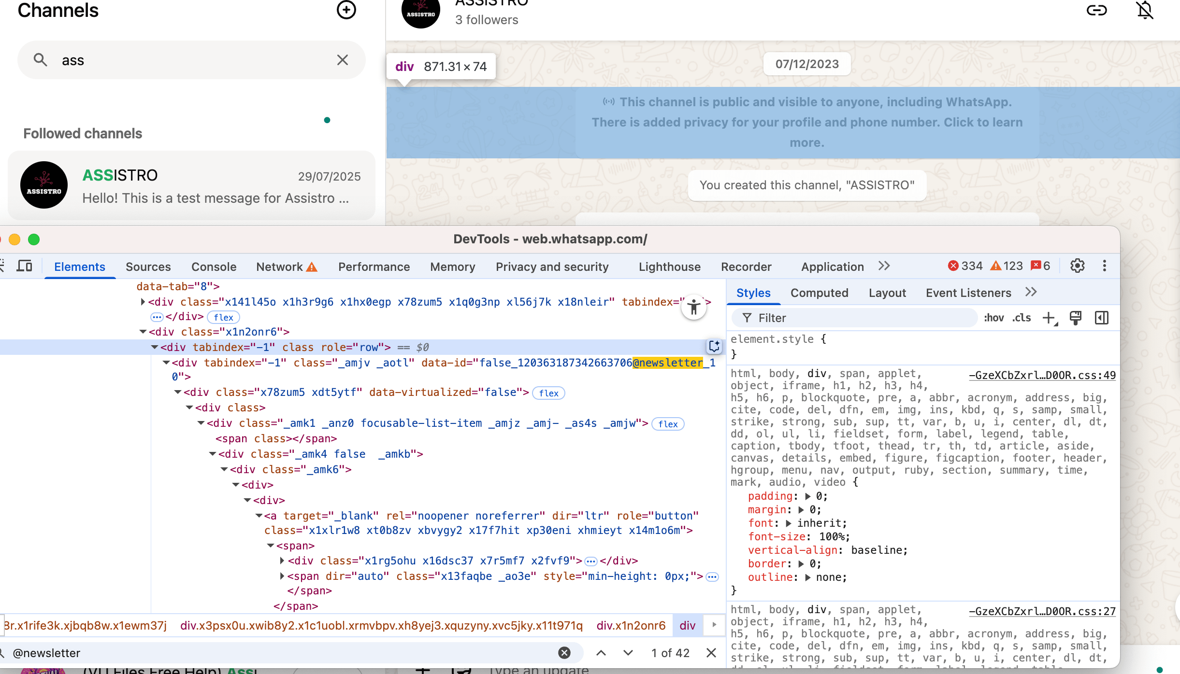Click ASSISTRO avatar in channel list

point(44,185)
